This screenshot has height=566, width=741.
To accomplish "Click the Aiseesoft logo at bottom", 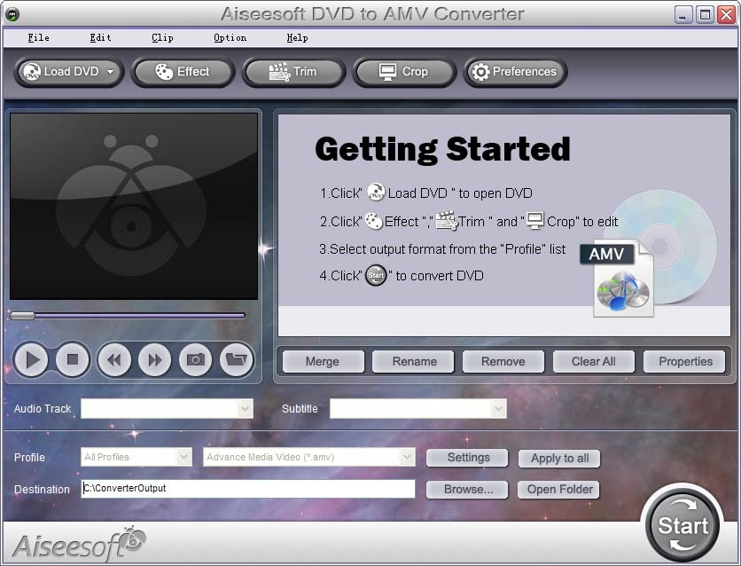I will pos(79,544).
